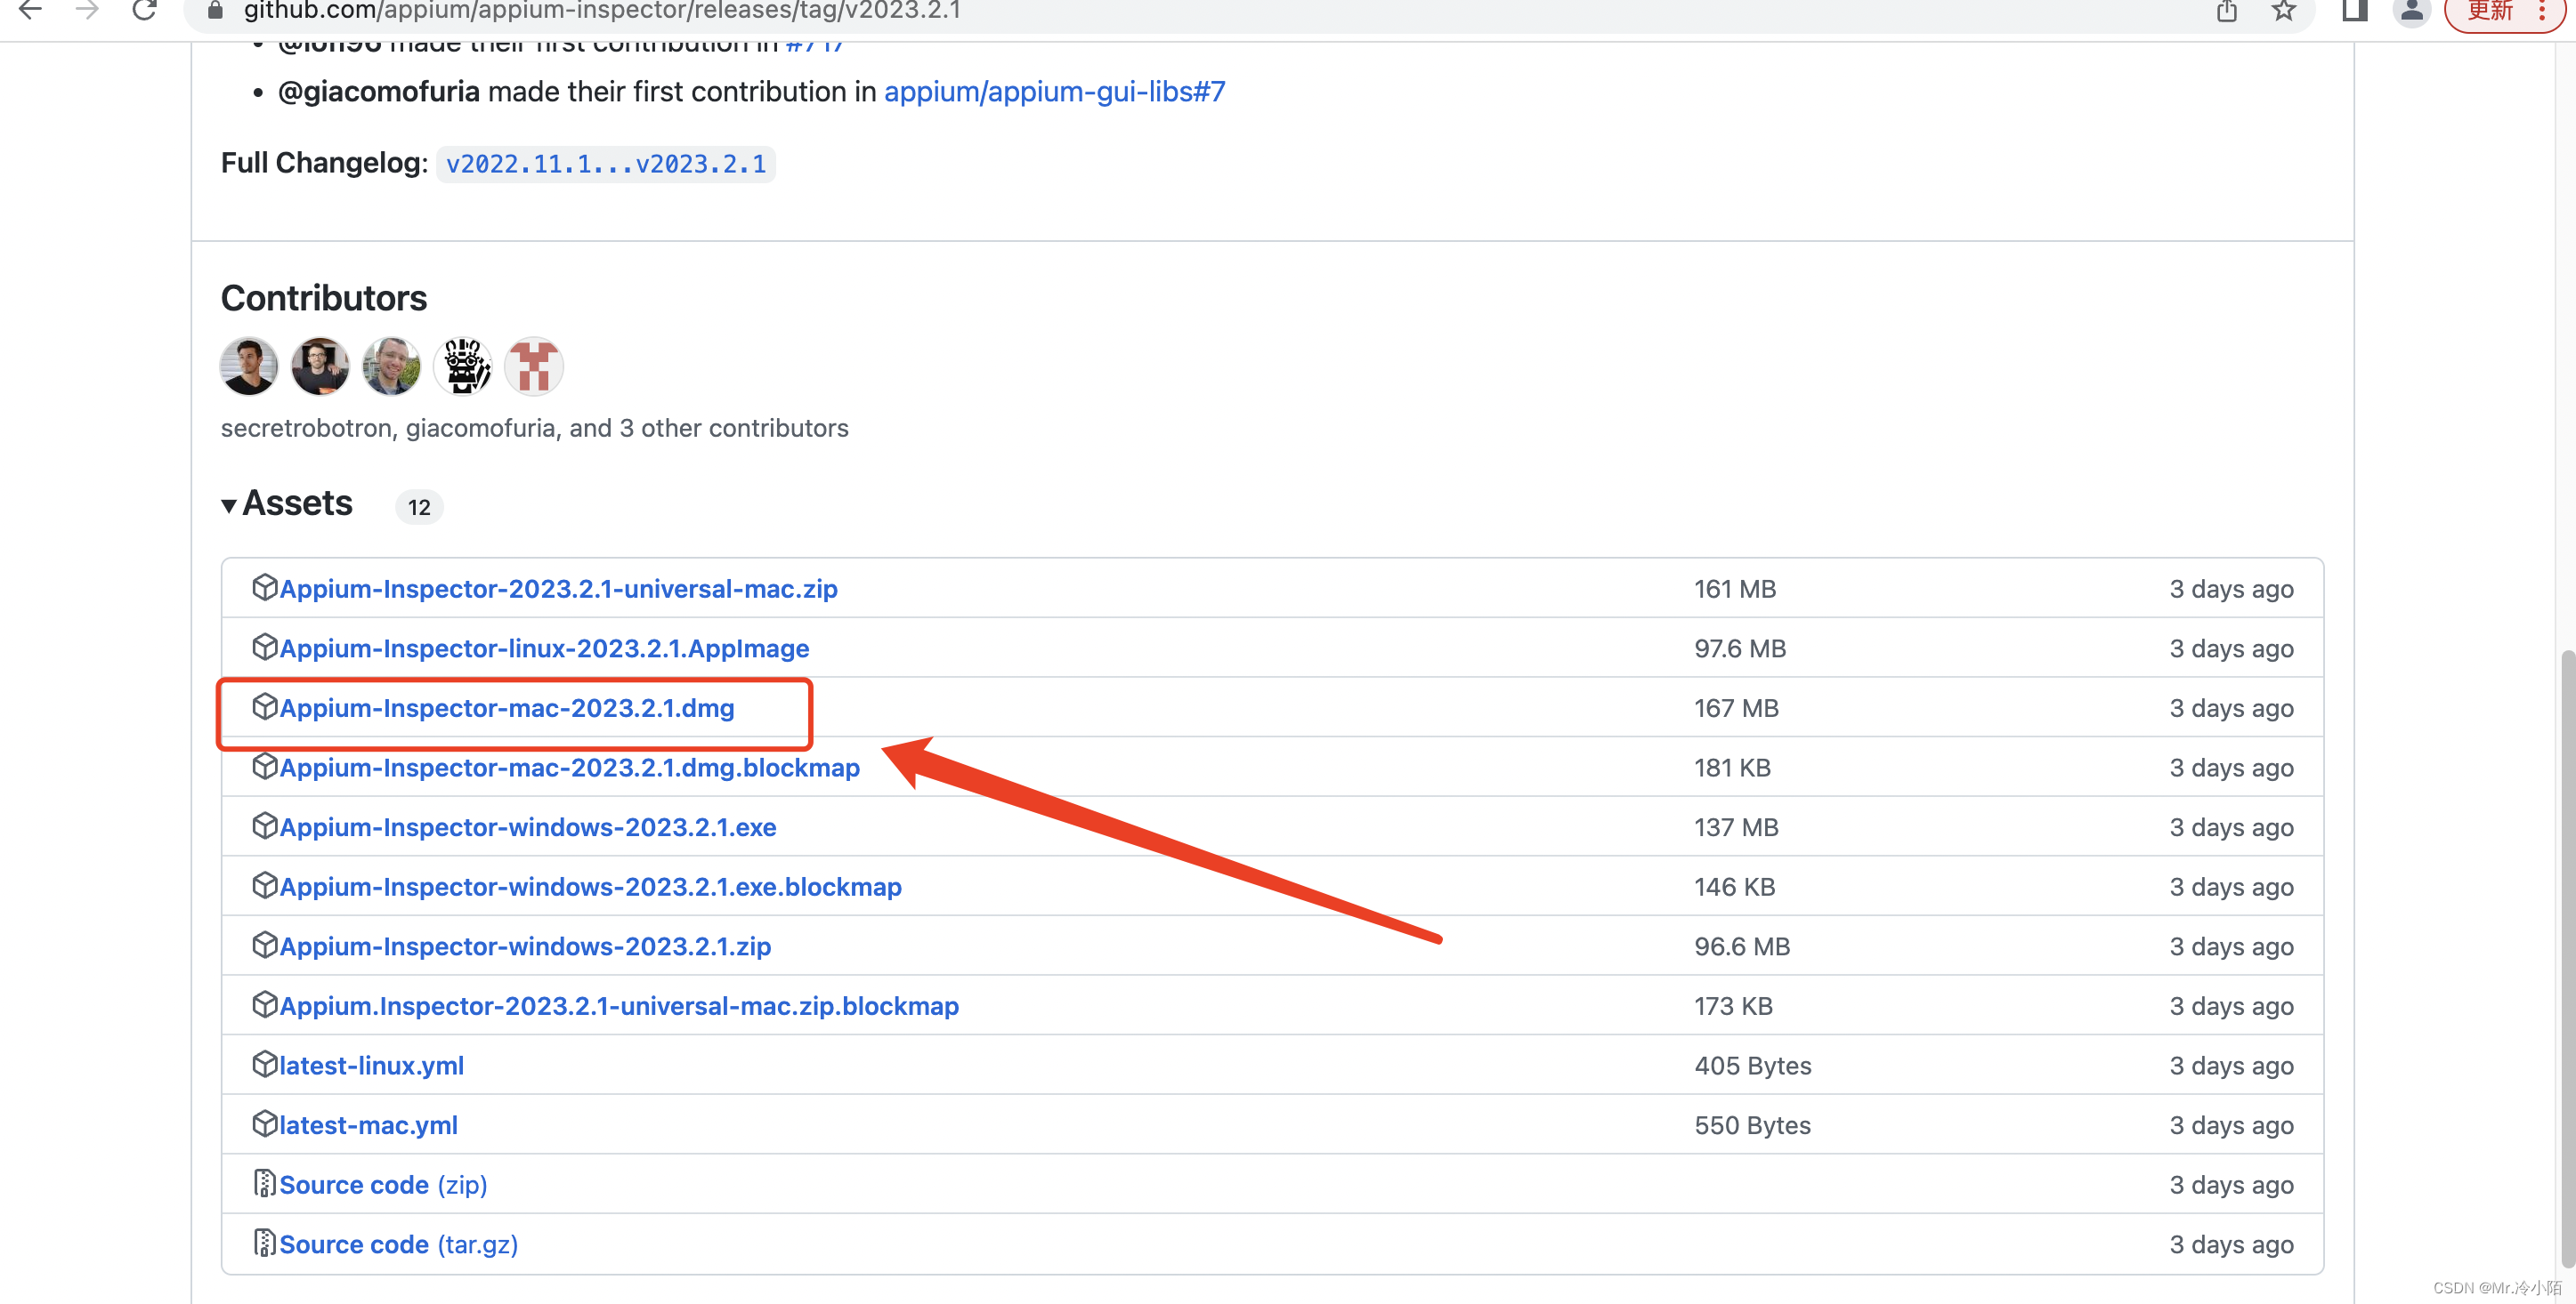Click package icon beside exe.blockmap

point(264,884)
